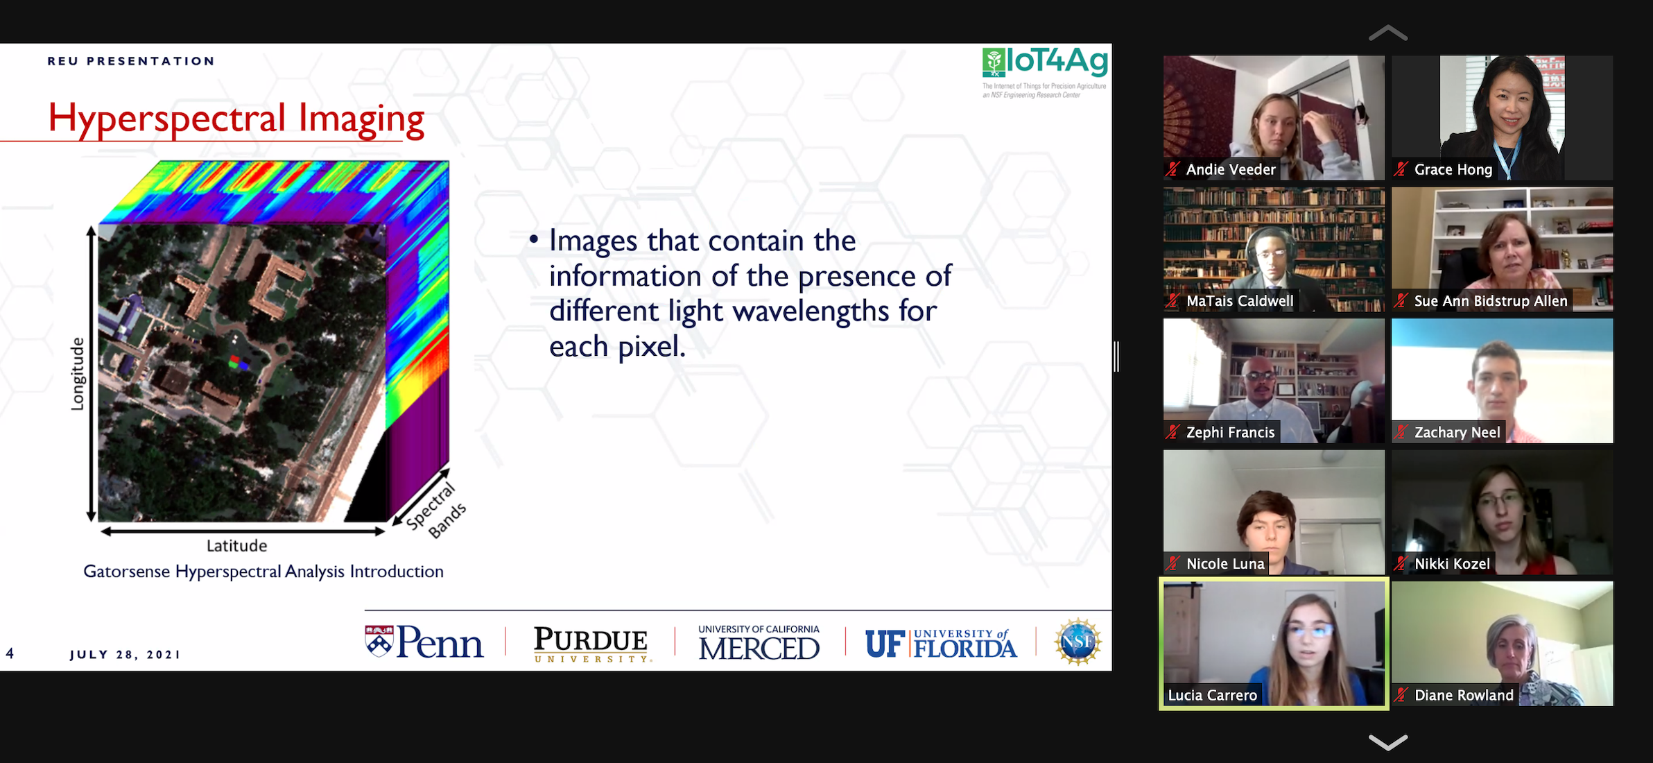Click the 'Hyperspectral Imaging' slide title
Image resolution: width=1653 pixels, height=763 pixels.
coord(236,119)
